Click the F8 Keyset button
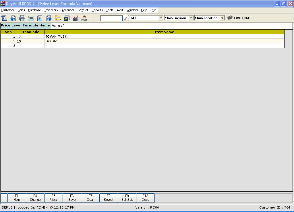294x212 pixels. point(109,198)
